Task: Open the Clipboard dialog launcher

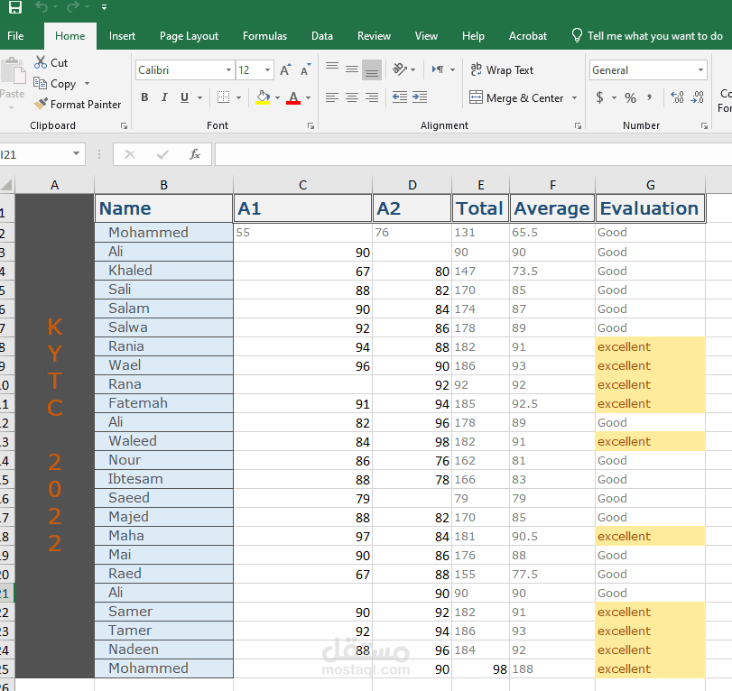Action: pyautogui.click(x=124, y=125)
